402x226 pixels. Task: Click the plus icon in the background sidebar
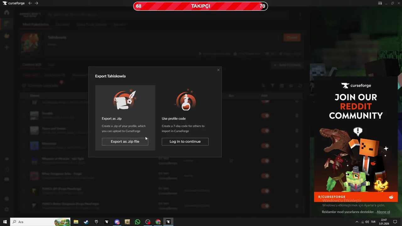7,47
